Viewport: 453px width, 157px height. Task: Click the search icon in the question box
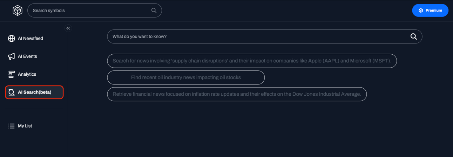point(414,36)
